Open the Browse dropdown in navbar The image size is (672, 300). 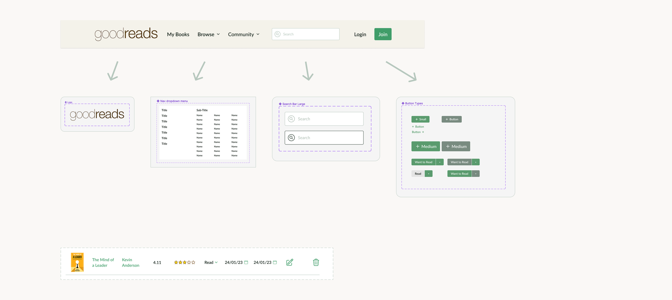(209, 34)
